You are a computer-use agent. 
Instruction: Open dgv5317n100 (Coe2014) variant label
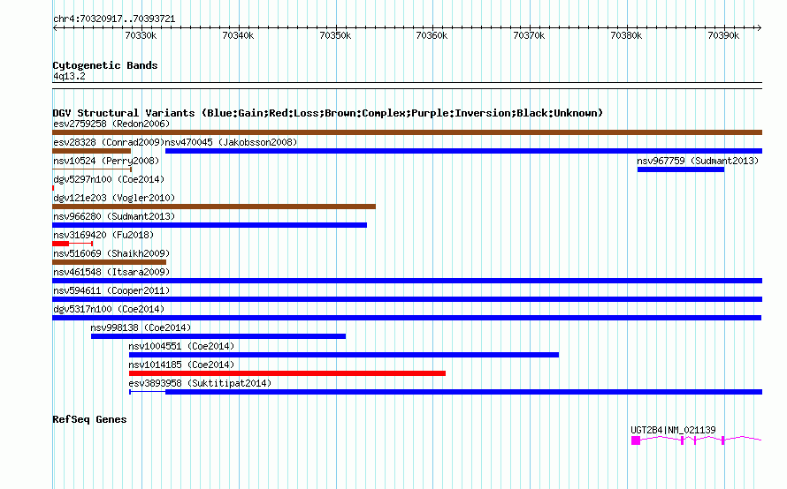pyautogui.click(x=109, y=309)
